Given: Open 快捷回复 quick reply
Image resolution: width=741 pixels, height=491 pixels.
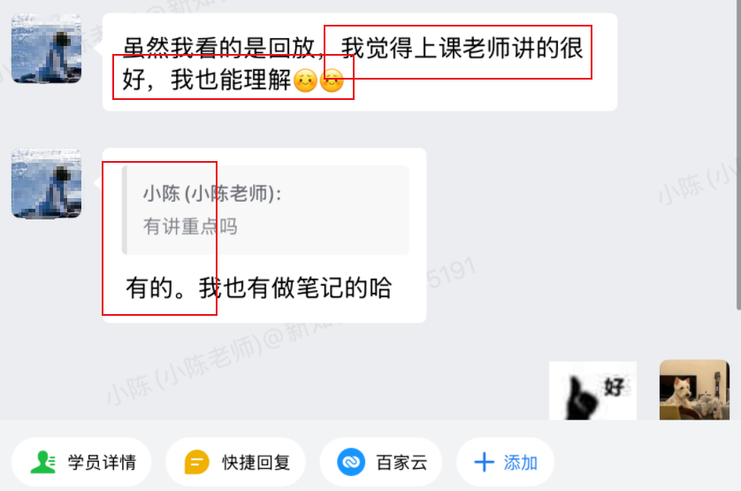Looking at the screenshot, I should point(235,462).
